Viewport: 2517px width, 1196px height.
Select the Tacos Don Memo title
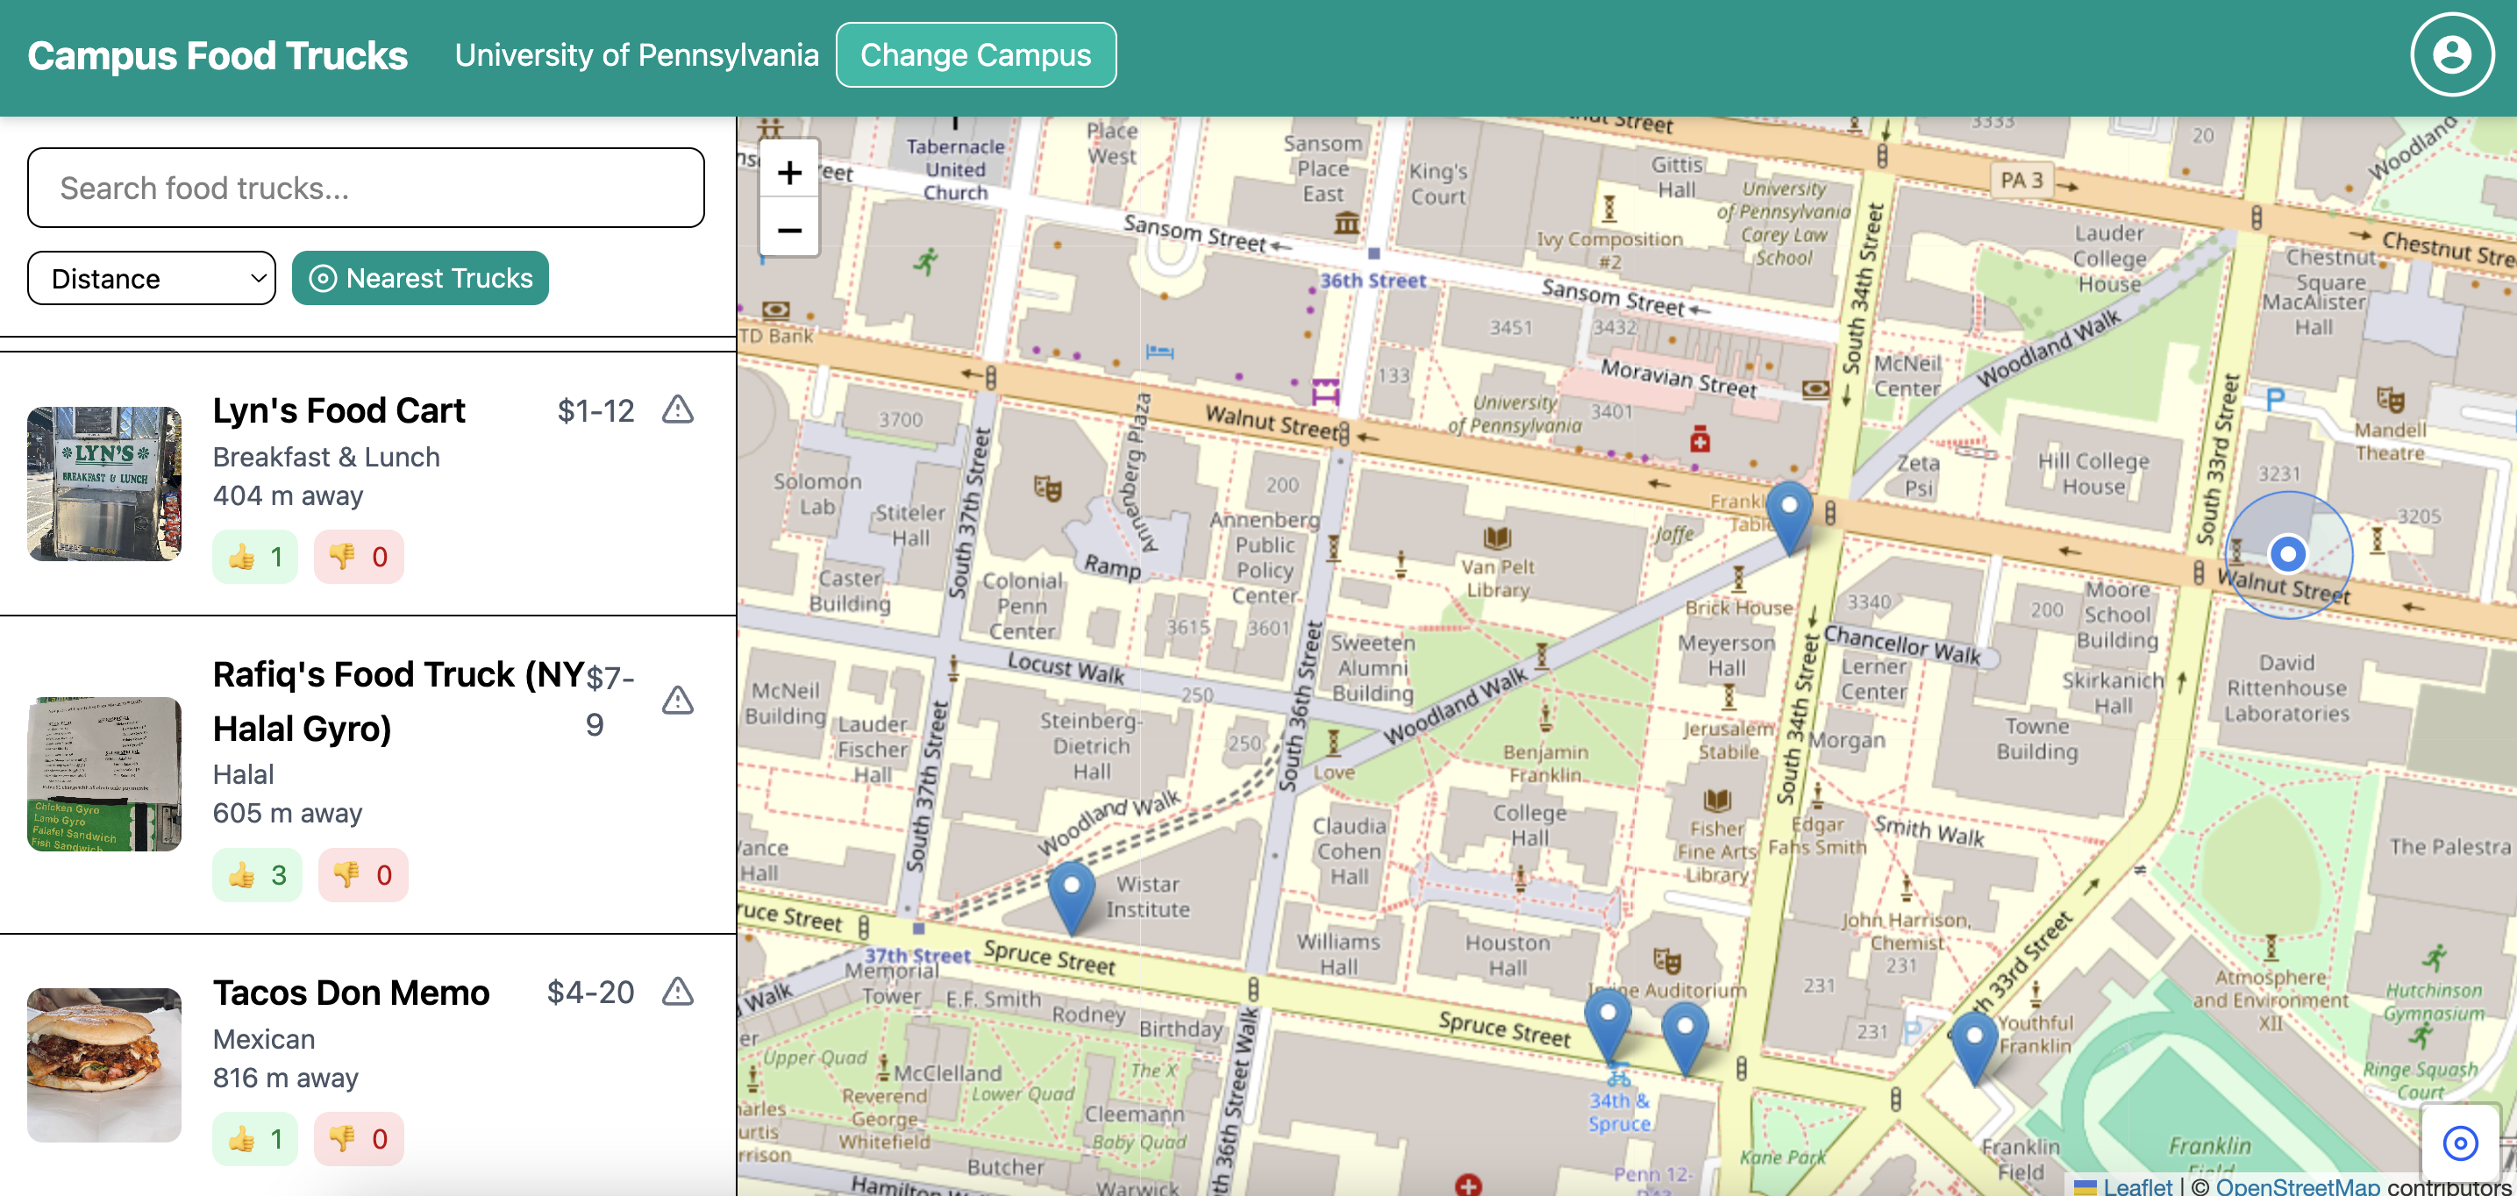click(351, 992)
